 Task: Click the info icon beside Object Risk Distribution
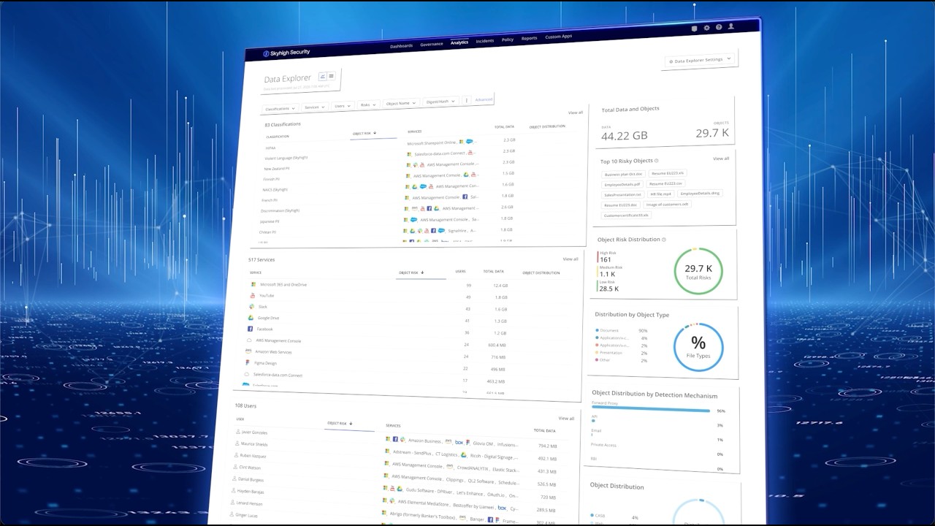coord(664,240)
